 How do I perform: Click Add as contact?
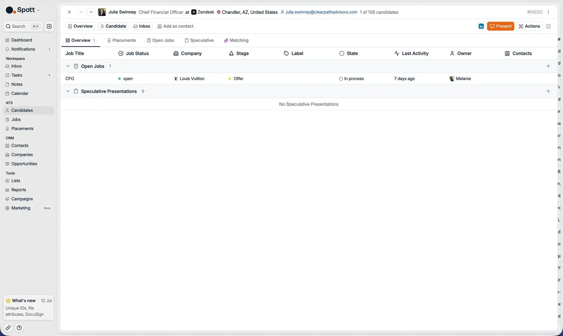pyautogui.click(x=175, y=26)
